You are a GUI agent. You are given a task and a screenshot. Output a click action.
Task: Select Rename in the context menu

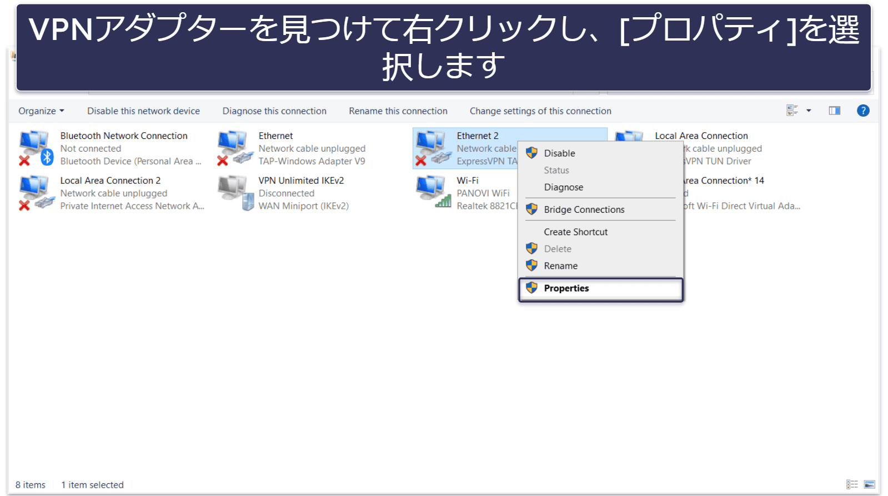point(560,266)
